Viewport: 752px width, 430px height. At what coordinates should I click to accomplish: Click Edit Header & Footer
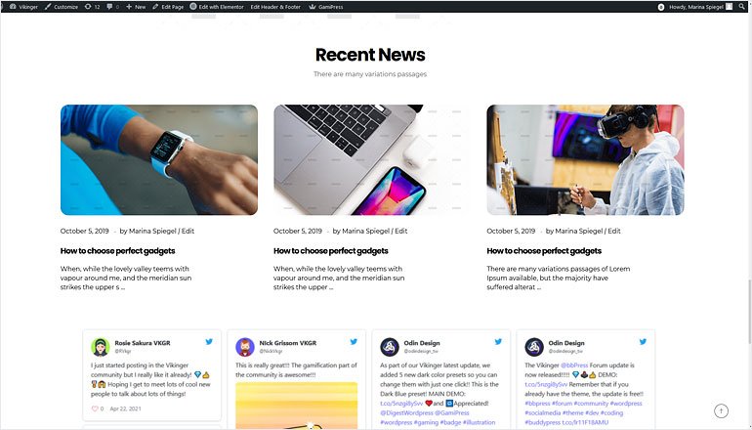[x=275, y=7]
